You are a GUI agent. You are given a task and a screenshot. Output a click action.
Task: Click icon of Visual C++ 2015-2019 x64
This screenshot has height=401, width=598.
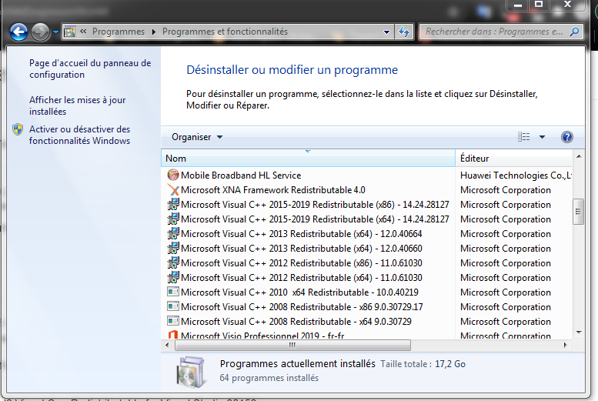[173, 219]
